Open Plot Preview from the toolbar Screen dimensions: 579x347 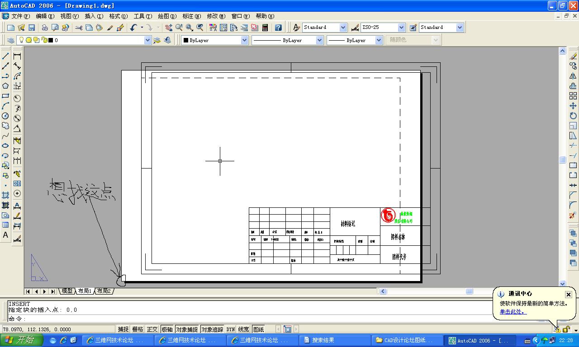tap(55, 28)
